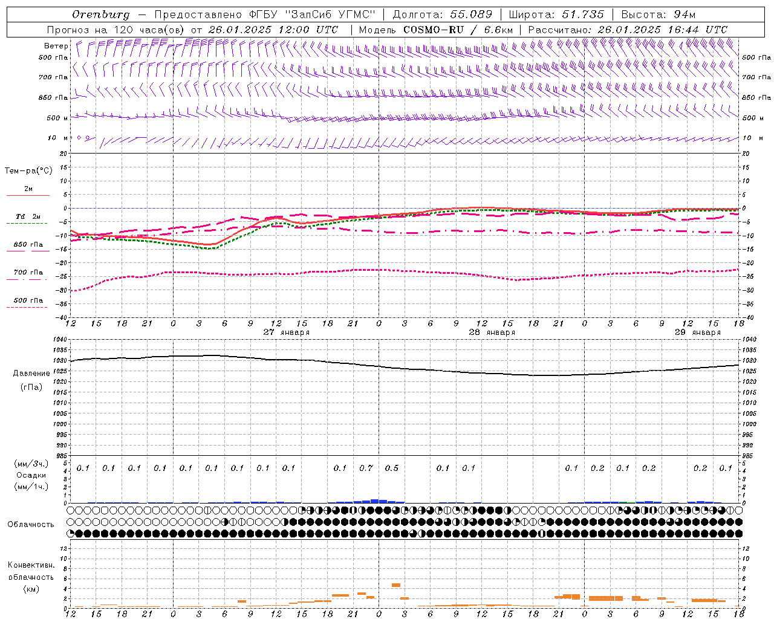Click the Ветер panel label
Viewport: 774px width, 619px height.
click(56, 46)
